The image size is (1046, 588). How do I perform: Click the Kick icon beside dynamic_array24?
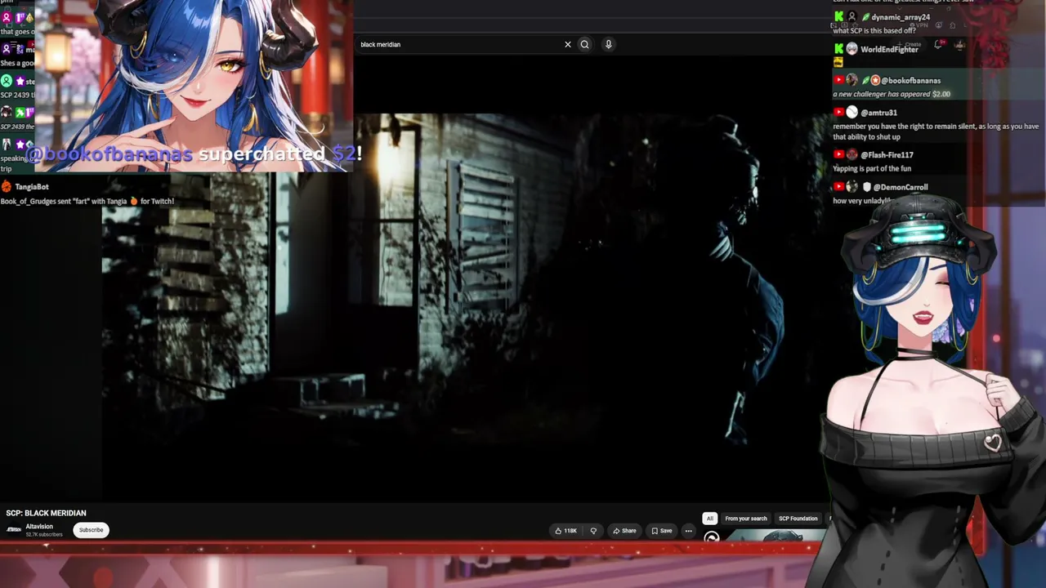(838, 17)
